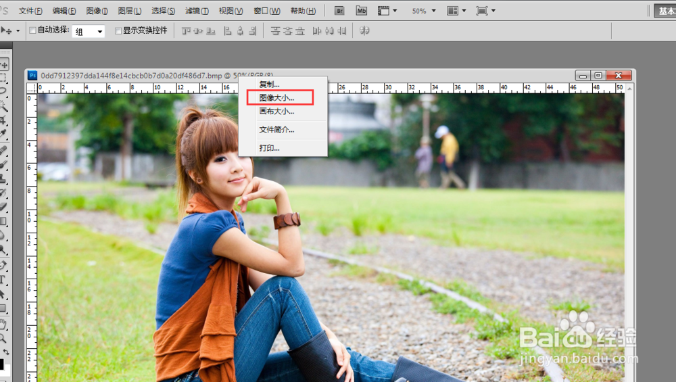676x382 pixels.
Task: Click the Auto-Align Layers icon
Action: (x=365, y=31)
